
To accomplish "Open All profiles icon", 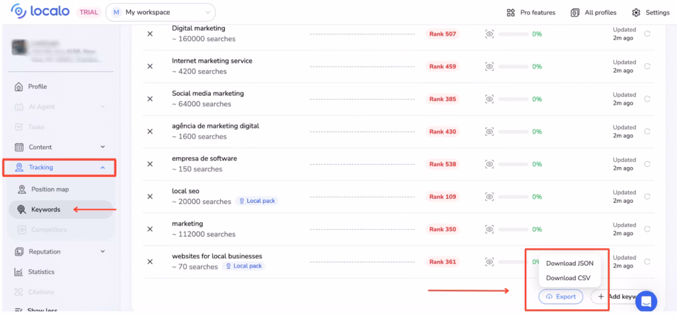I will 575,13.
